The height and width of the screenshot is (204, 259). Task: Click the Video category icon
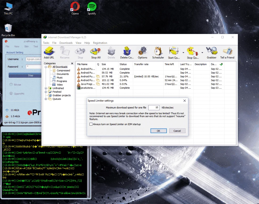pos(54,84)
